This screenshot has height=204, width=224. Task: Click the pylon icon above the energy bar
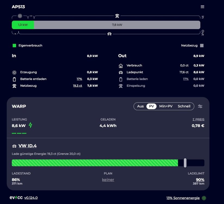click(x=117, y=16)
